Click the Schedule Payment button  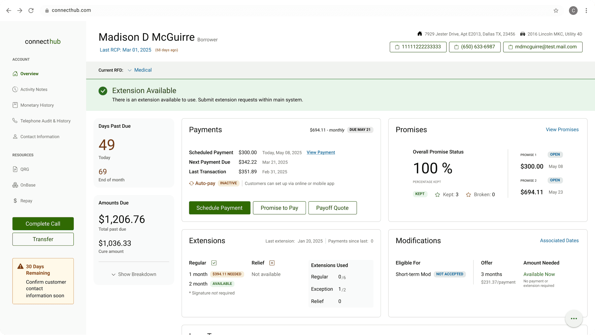[220, 208]
